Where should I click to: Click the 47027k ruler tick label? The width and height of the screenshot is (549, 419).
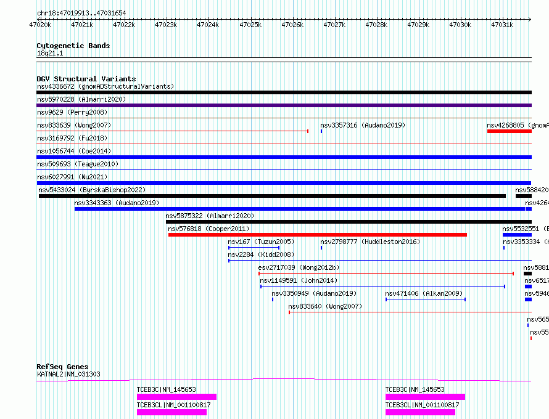point(334,25)
